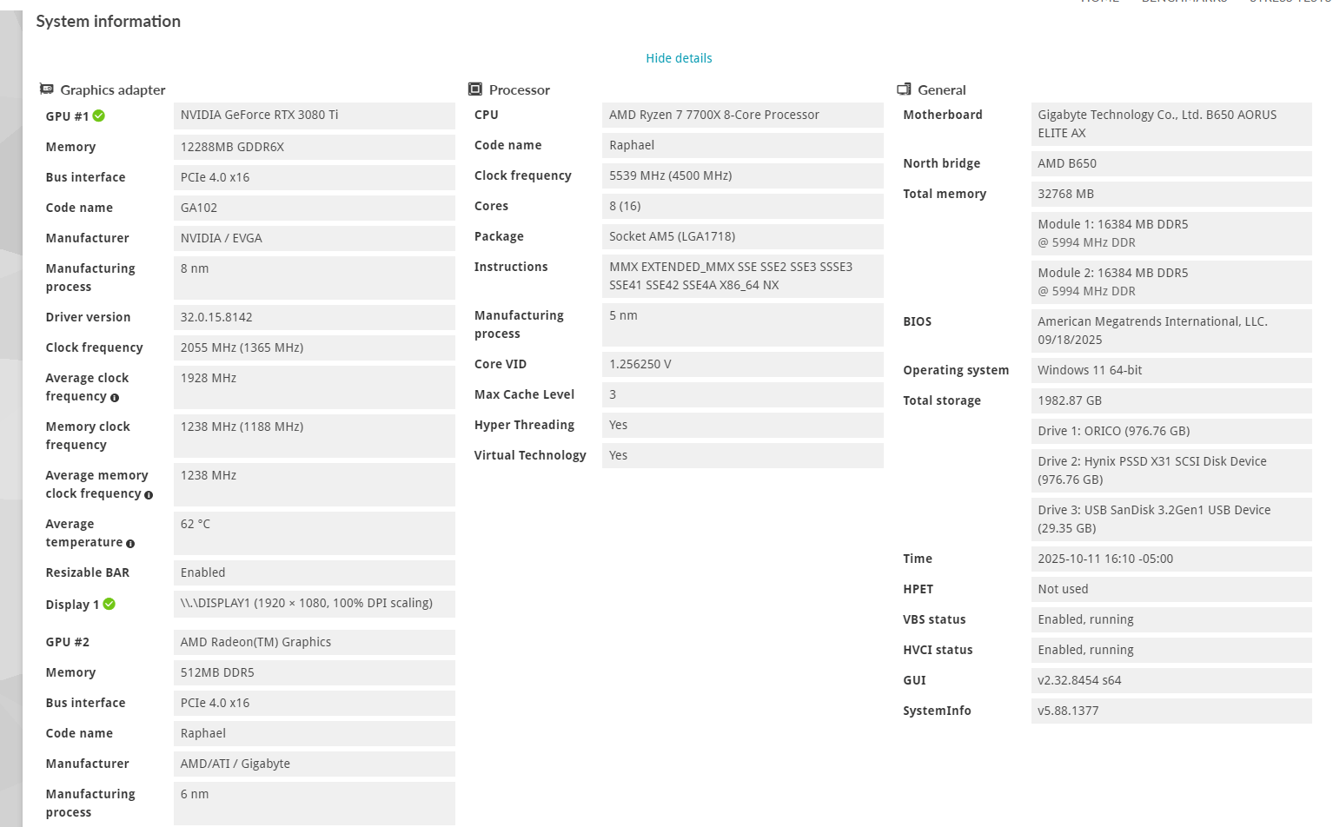Click the '2055 MHz (1365 MHz)' clock value

point(315,347)
